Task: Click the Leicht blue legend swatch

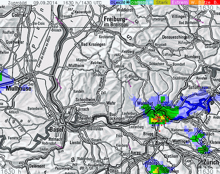Action: point(120,2)
